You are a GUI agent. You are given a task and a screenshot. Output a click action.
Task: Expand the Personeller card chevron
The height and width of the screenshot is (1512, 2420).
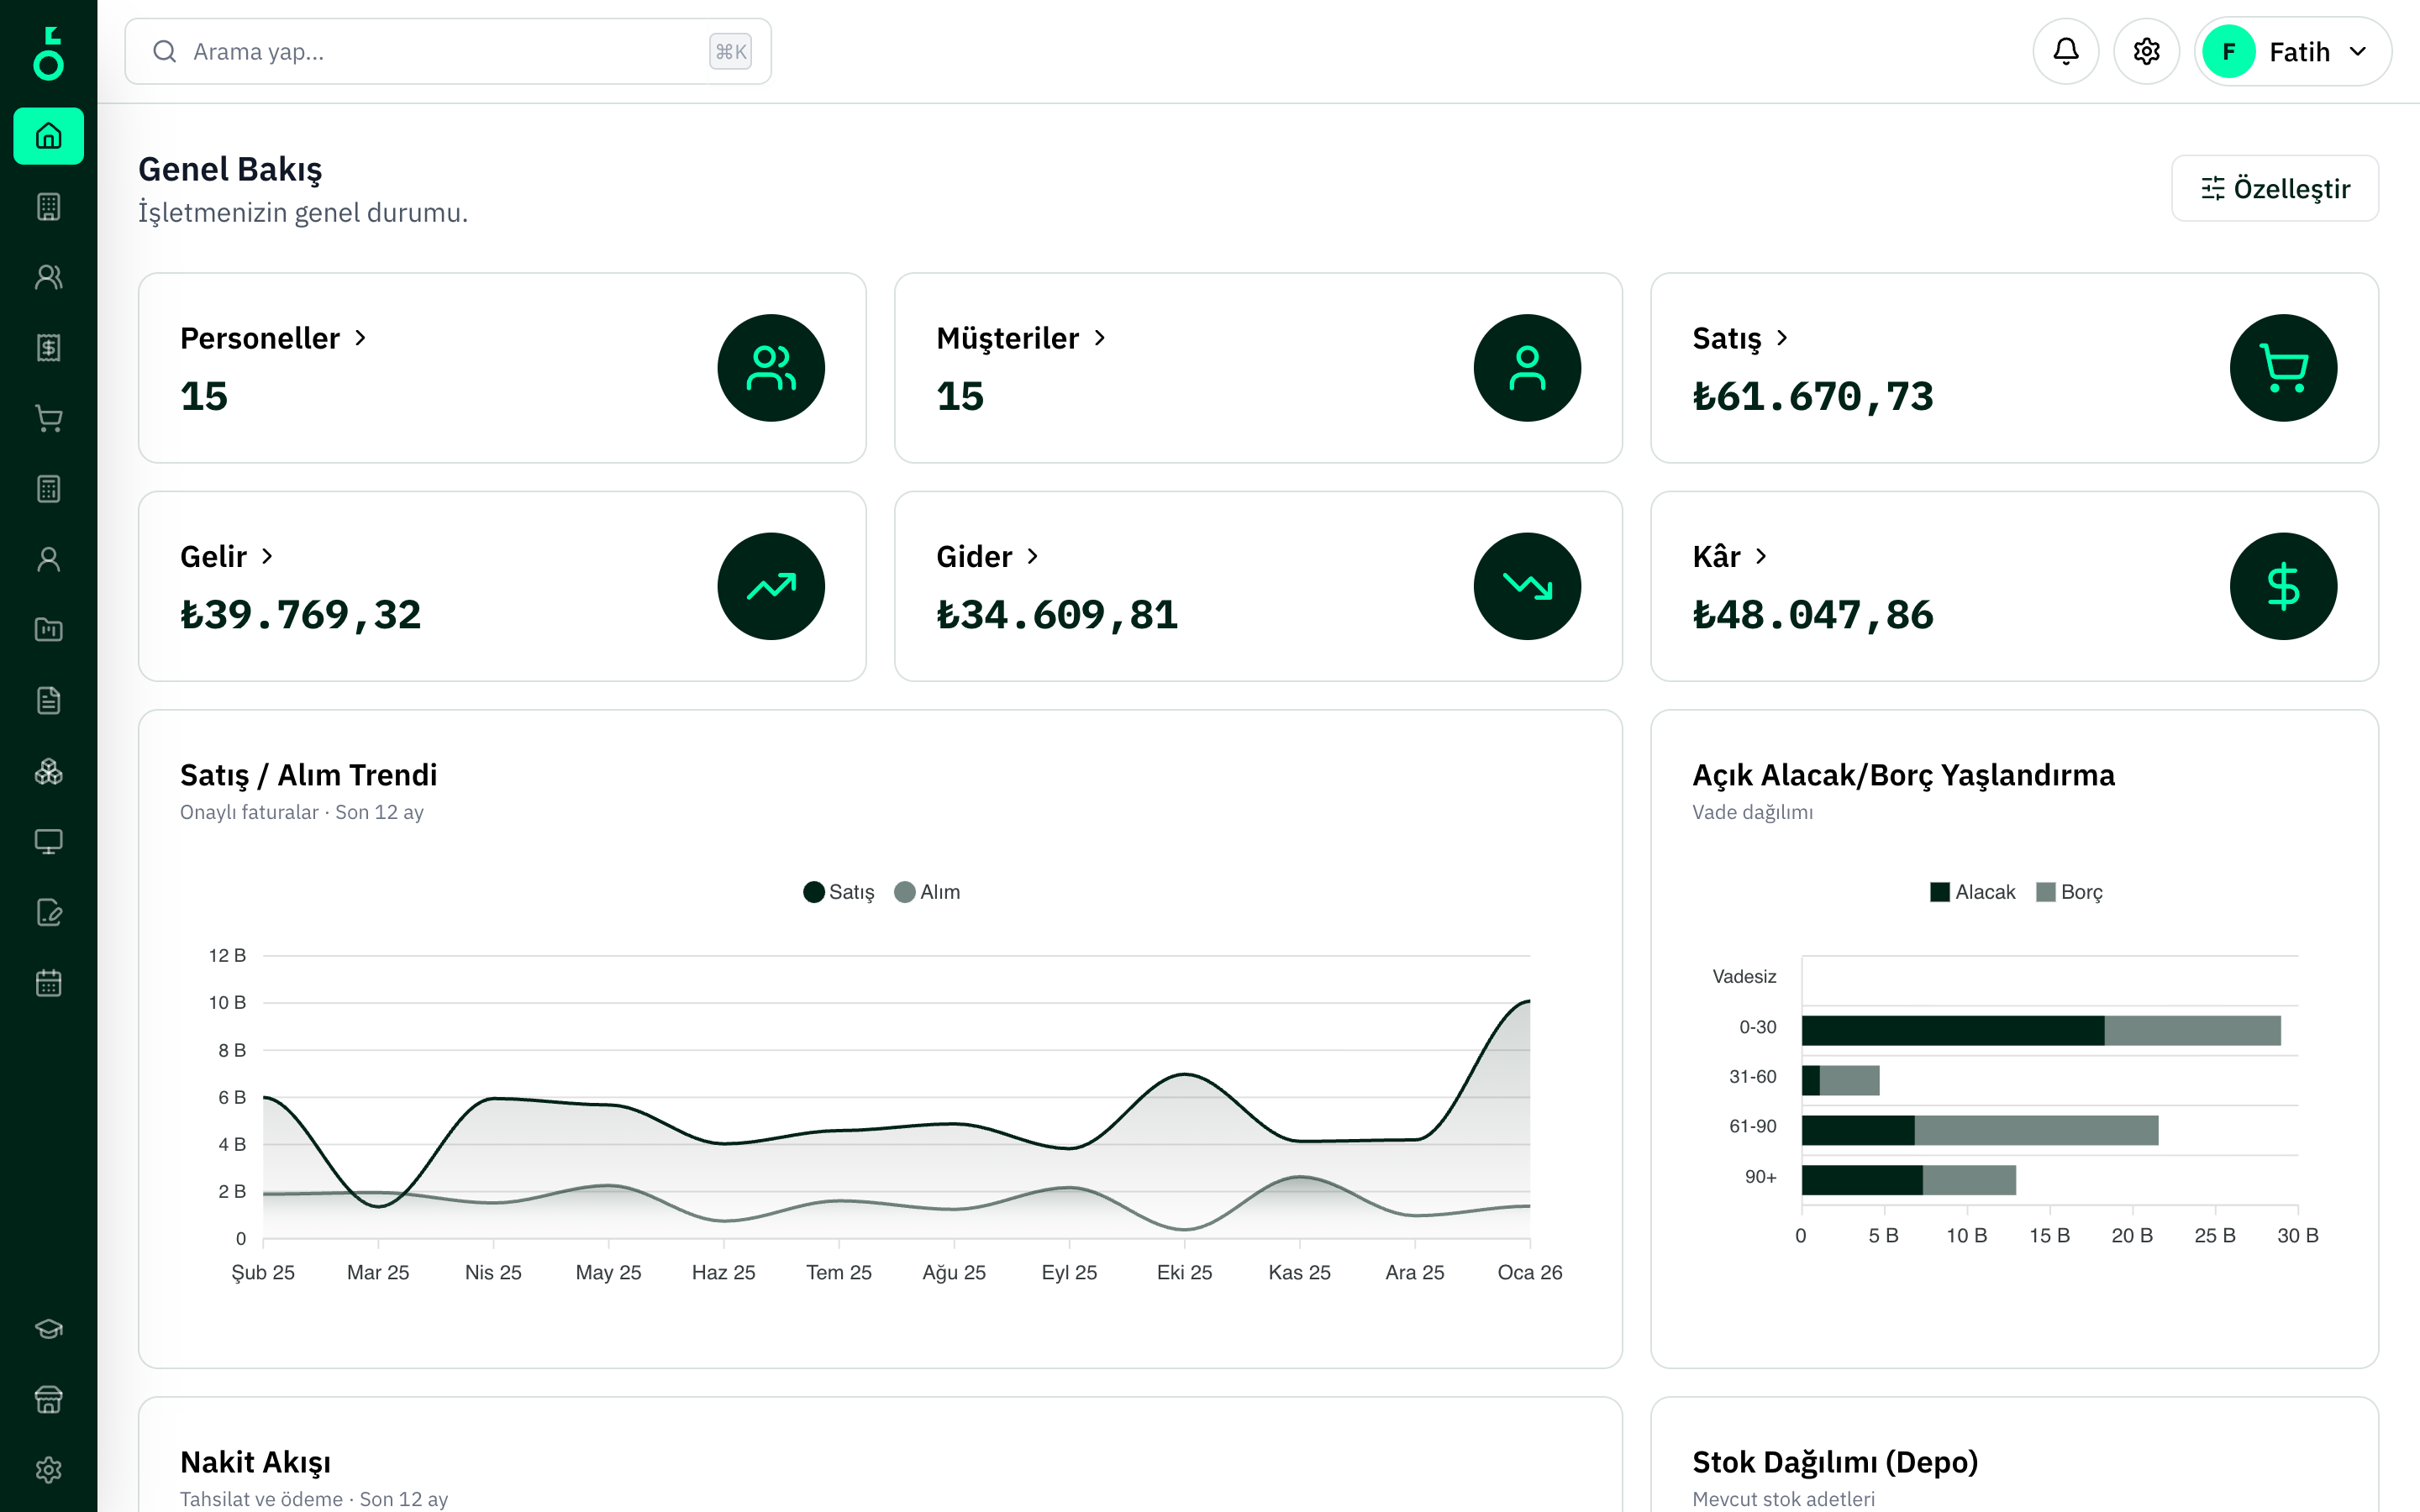[361, 338]
